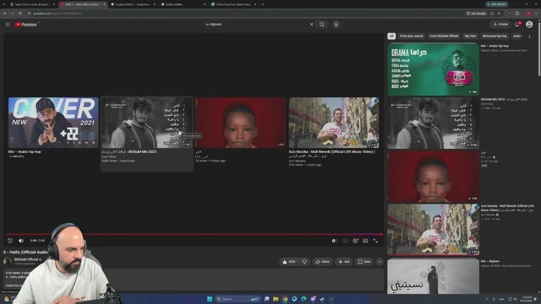This screenshot has height=304, width=541.
Task: Open the tab search dropdown arrow
Action: point(4,4)
